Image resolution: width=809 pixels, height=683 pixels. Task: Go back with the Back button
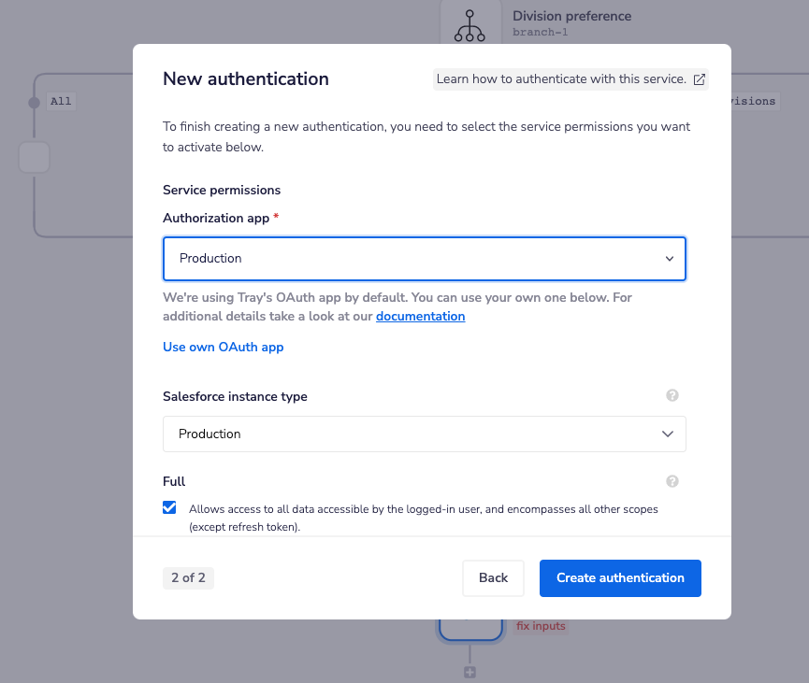click(493, 577)
